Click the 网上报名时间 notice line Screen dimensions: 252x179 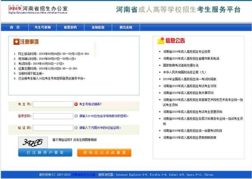53,54
